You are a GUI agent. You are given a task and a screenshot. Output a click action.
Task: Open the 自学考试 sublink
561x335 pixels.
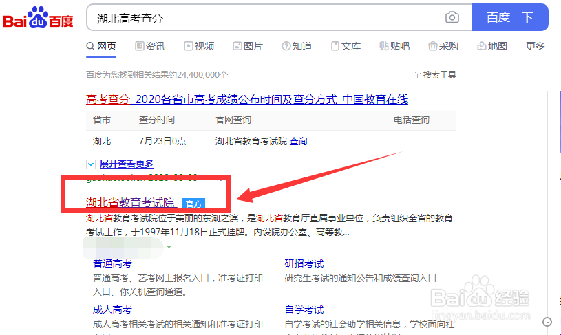[304, 310]
